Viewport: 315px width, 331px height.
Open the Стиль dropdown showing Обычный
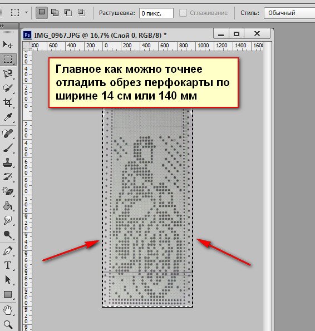[x=289, y=13]
